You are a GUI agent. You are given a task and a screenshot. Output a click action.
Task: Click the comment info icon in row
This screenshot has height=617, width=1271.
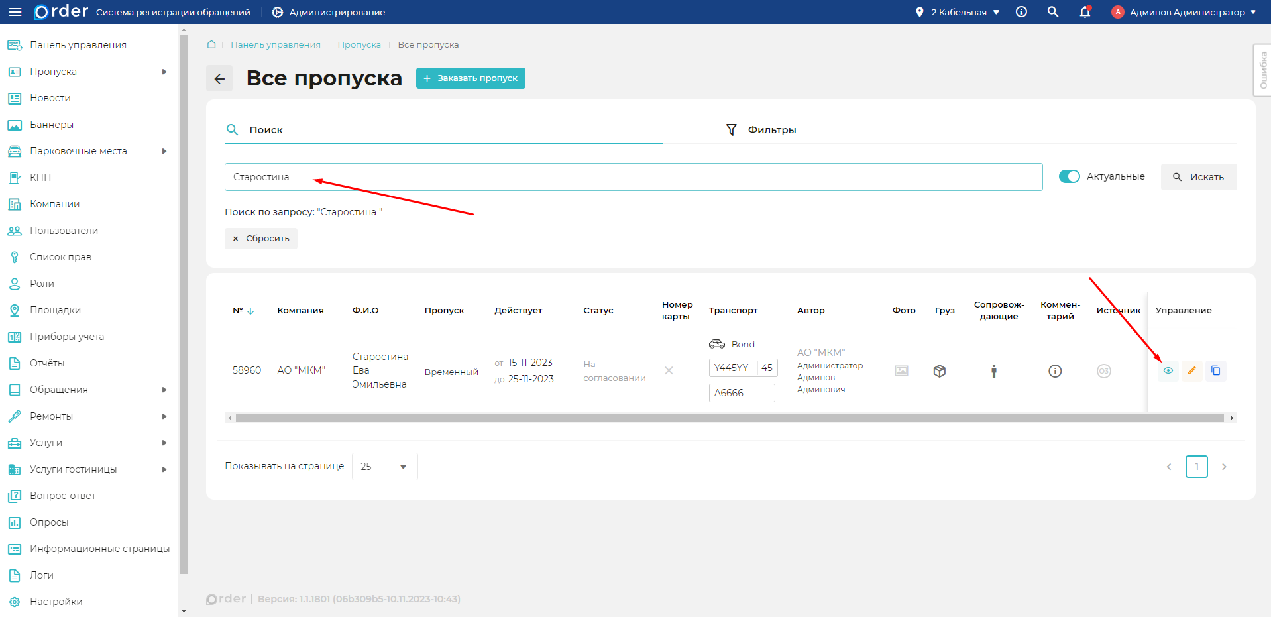(x=1055, y=371)
